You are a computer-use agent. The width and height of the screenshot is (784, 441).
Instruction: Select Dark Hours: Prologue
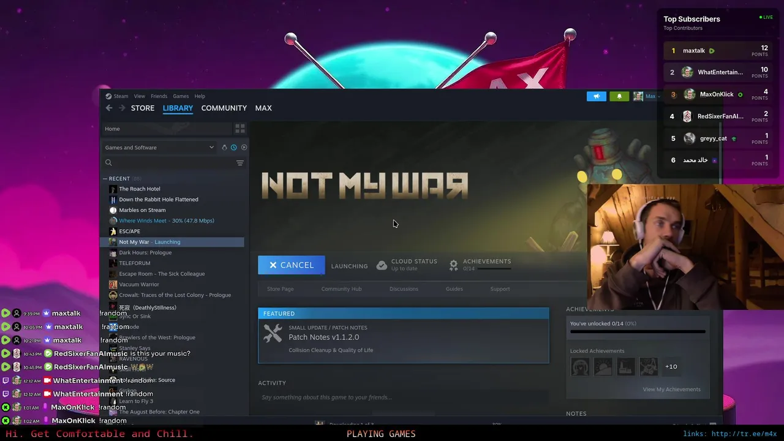click(x=145, y=252)
